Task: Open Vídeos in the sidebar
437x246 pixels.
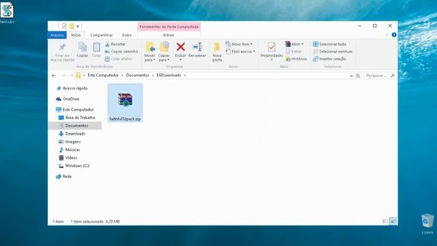Action: coord(68,158)
